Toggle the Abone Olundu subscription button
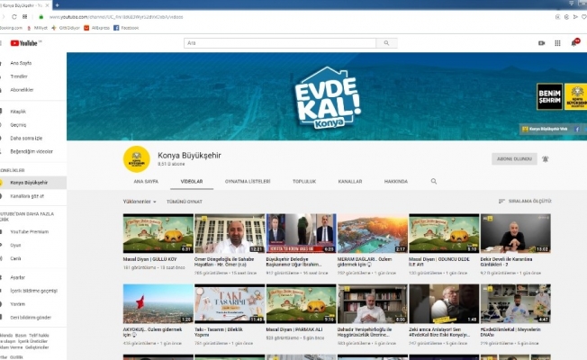This screenshot has height=360, width=587. click(512, 159)
